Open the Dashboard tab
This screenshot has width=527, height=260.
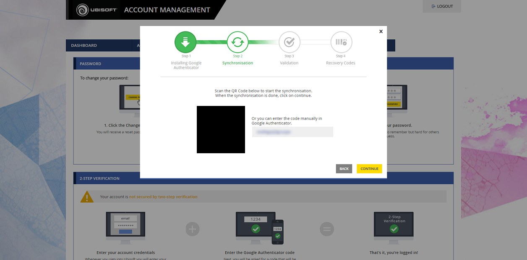tap(84, 45)
